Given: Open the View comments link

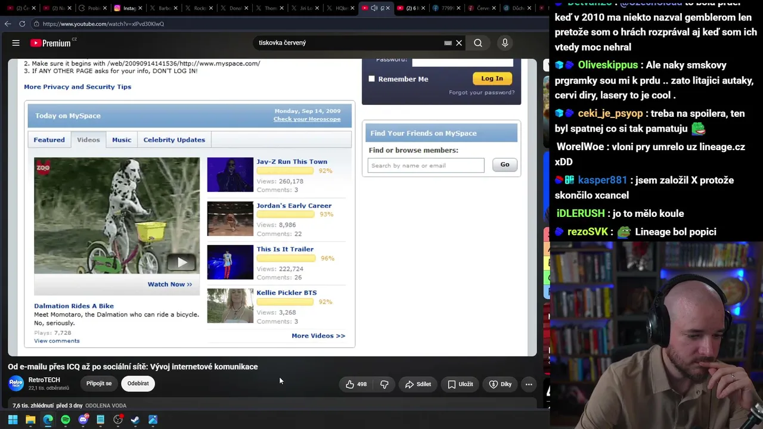Looking at the screenshot, I should tap(57, 341).
